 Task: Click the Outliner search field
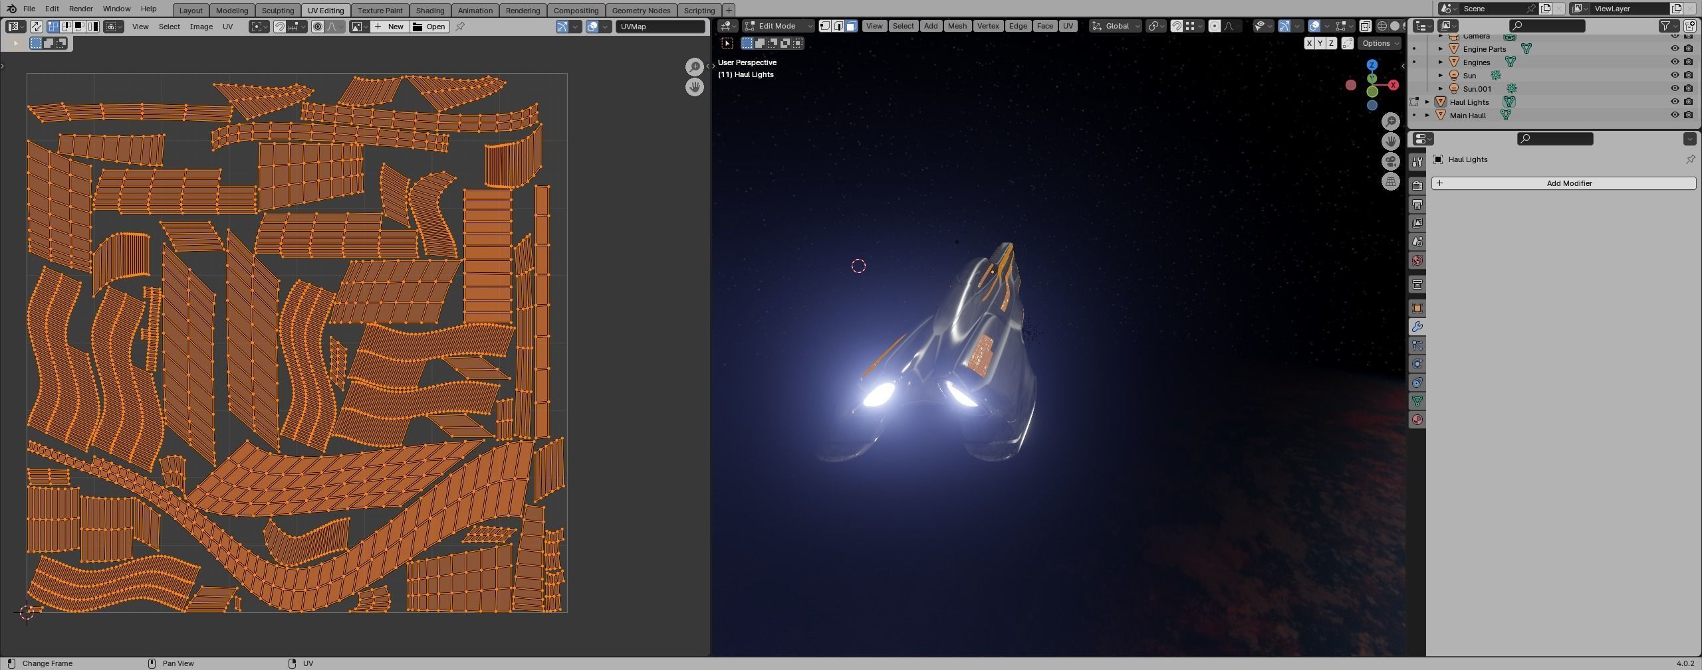[x=1547, y=26]
